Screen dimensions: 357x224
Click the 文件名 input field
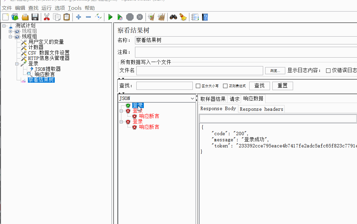[x=200, y=70]
